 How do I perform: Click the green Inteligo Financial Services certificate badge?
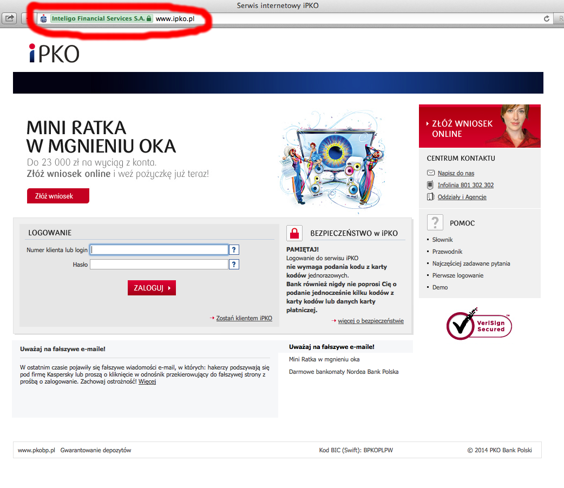pos(101,18)
